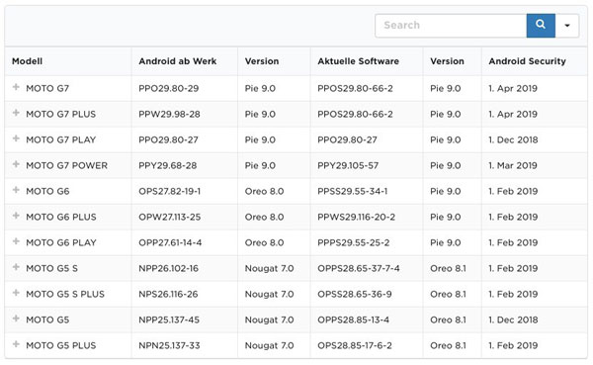593x365 pixels.
Task: Select the MOTO G7 model name
Action: click(x=47, y=89)
